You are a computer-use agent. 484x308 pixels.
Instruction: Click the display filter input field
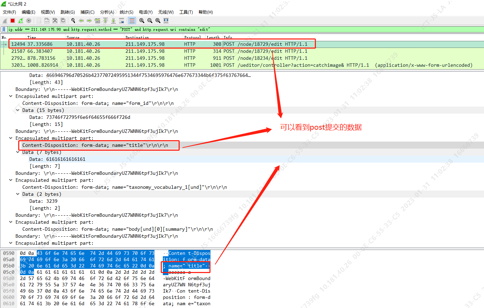[210, 29]
